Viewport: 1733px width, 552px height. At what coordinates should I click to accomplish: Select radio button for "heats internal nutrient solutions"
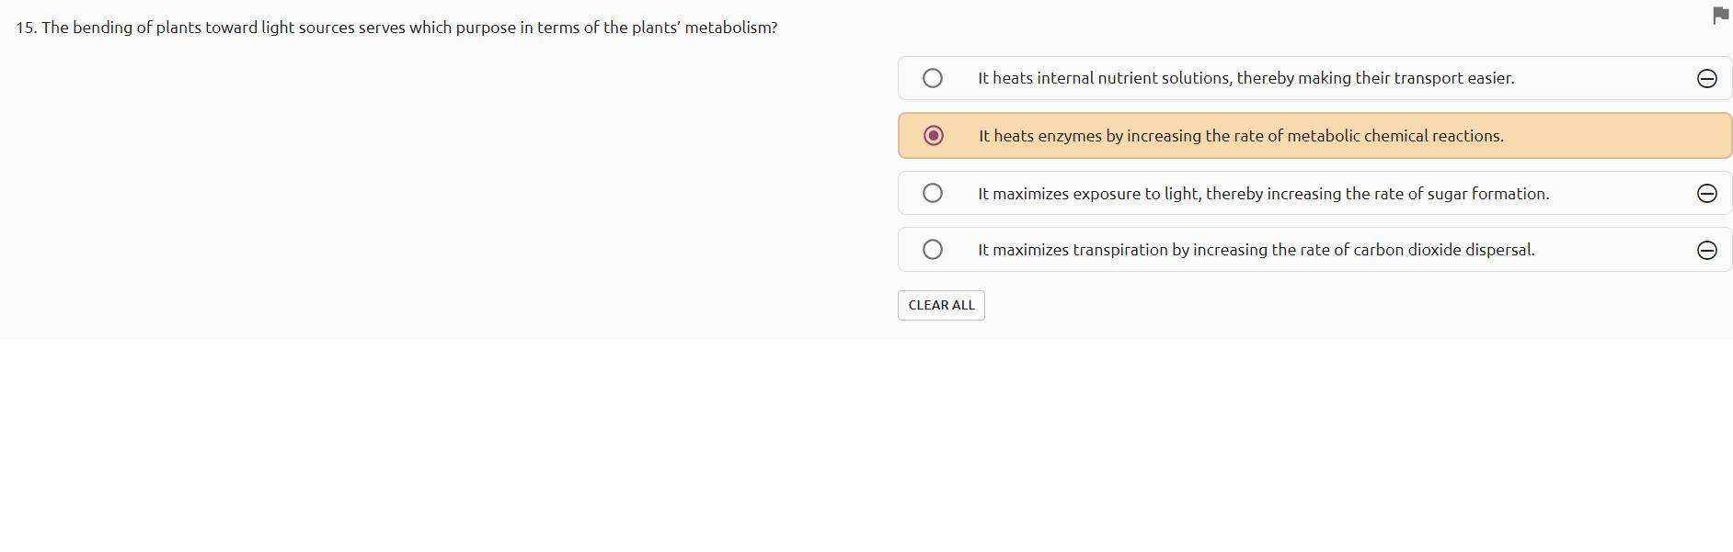(933, 78)
